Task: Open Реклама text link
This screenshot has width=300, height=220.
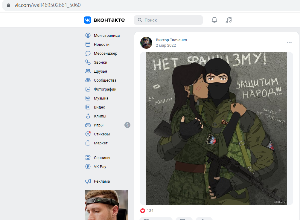Action: coord(102,181)
